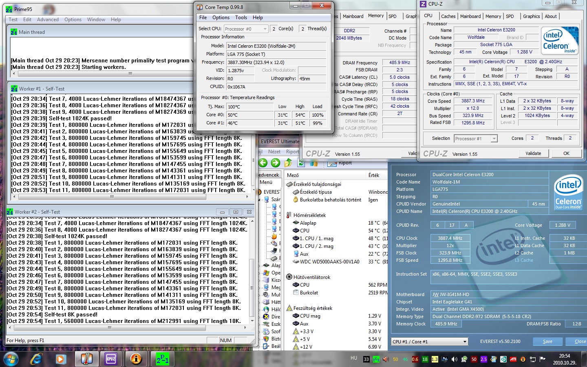Open the Windows Start menu

(11, 359)
